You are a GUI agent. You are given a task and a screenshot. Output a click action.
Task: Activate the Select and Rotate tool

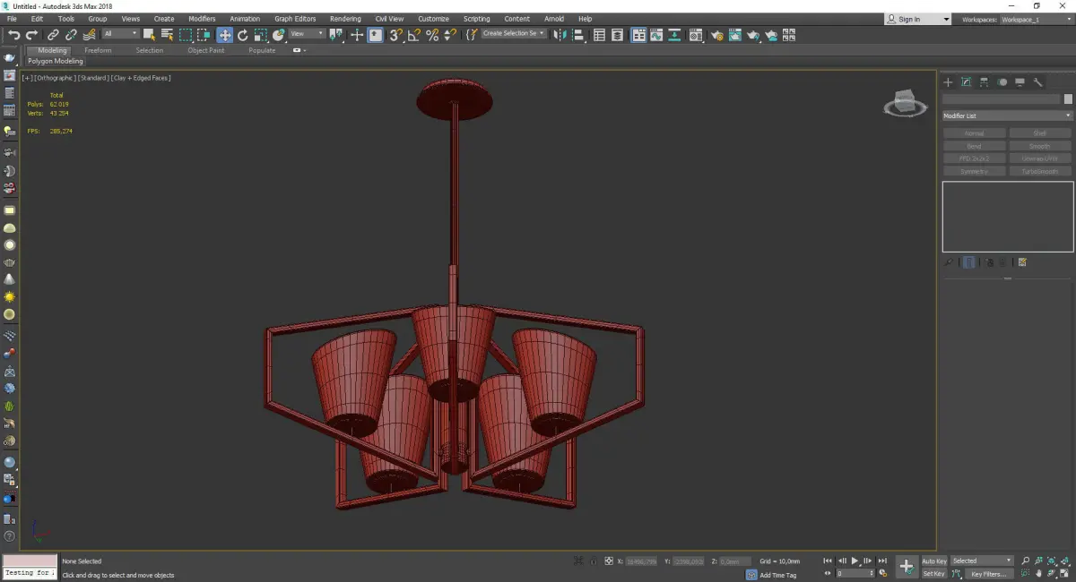[242, 35]
